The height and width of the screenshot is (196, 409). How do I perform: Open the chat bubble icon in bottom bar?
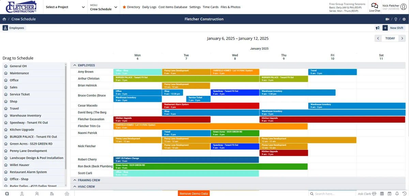[7, 194]
